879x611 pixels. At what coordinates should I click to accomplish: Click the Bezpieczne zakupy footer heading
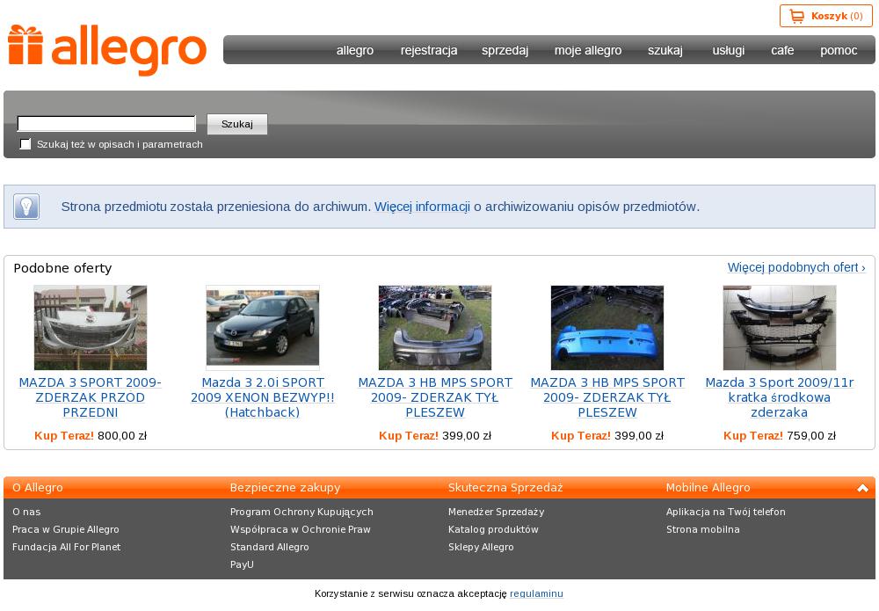click(286, 488)
